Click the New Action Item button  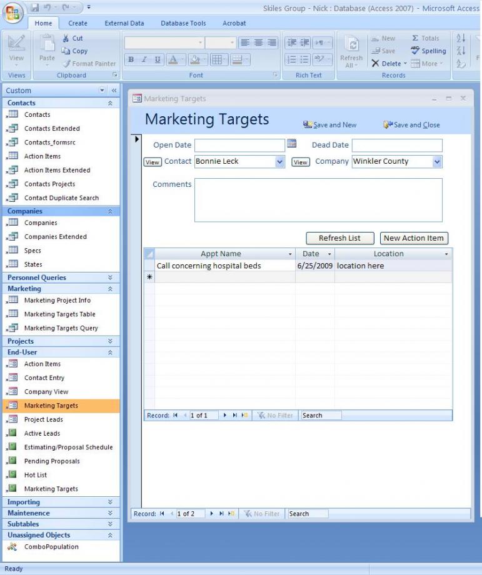414,238
